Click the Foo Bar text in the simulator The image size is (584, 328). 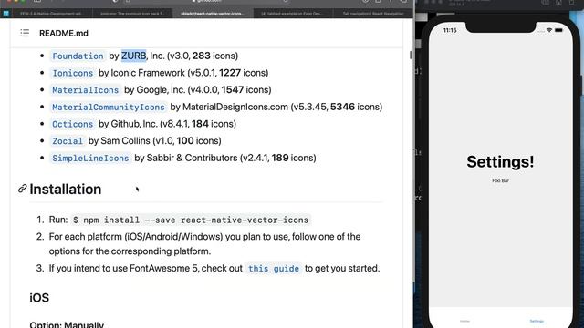point(500,180)
